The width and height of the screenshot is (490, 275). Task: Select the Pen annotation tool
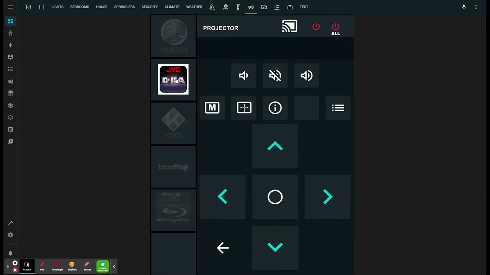pyautogui.click(x=42, y=266)
